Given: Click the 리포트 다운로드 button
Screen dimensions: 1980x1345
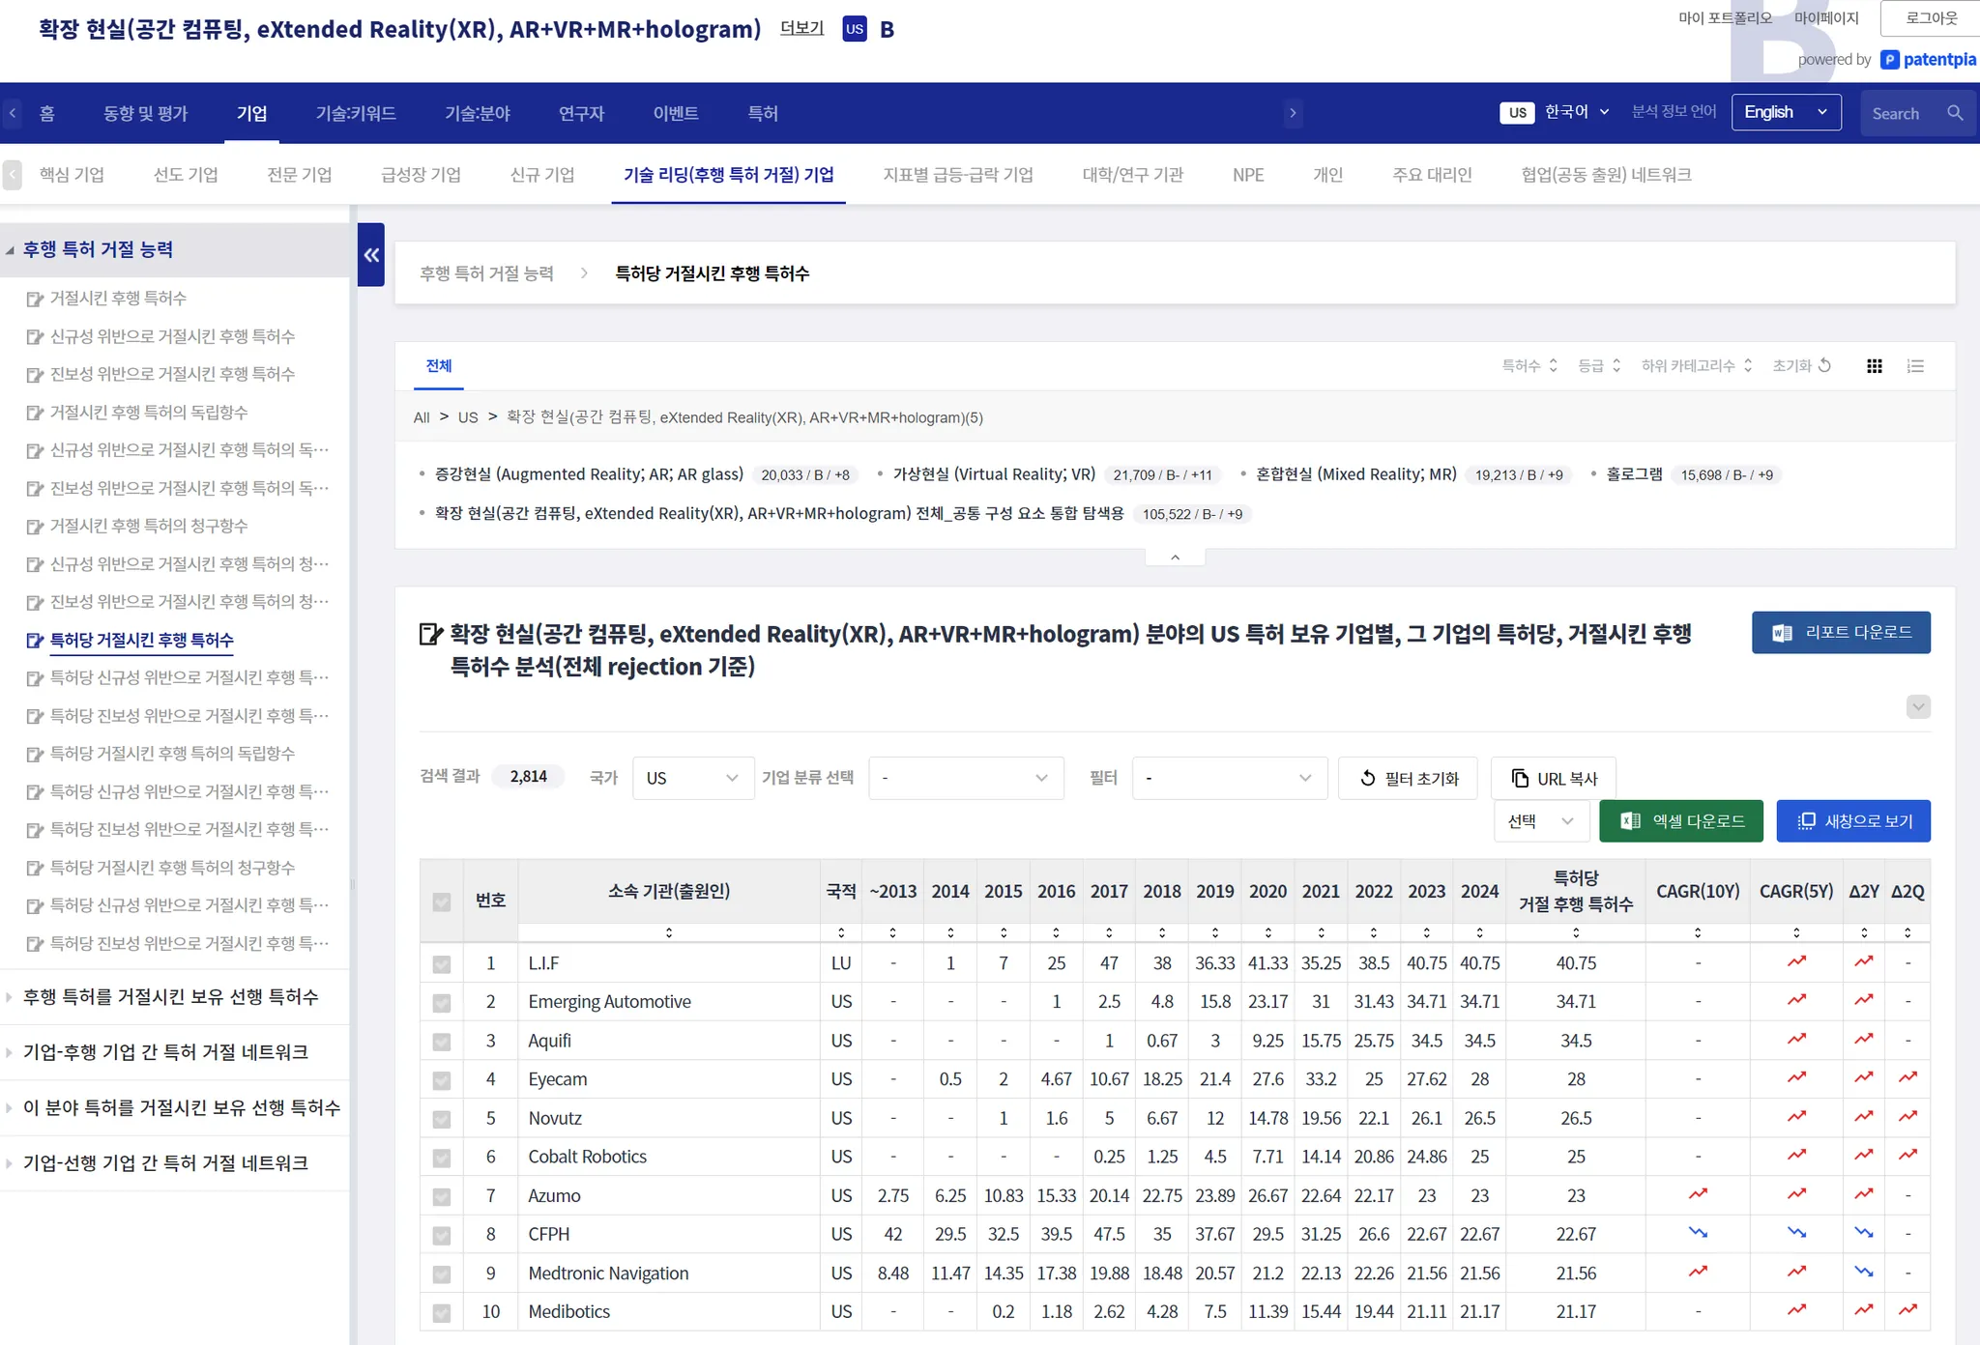Looking at the screenshot, I should coord(1841,633).
